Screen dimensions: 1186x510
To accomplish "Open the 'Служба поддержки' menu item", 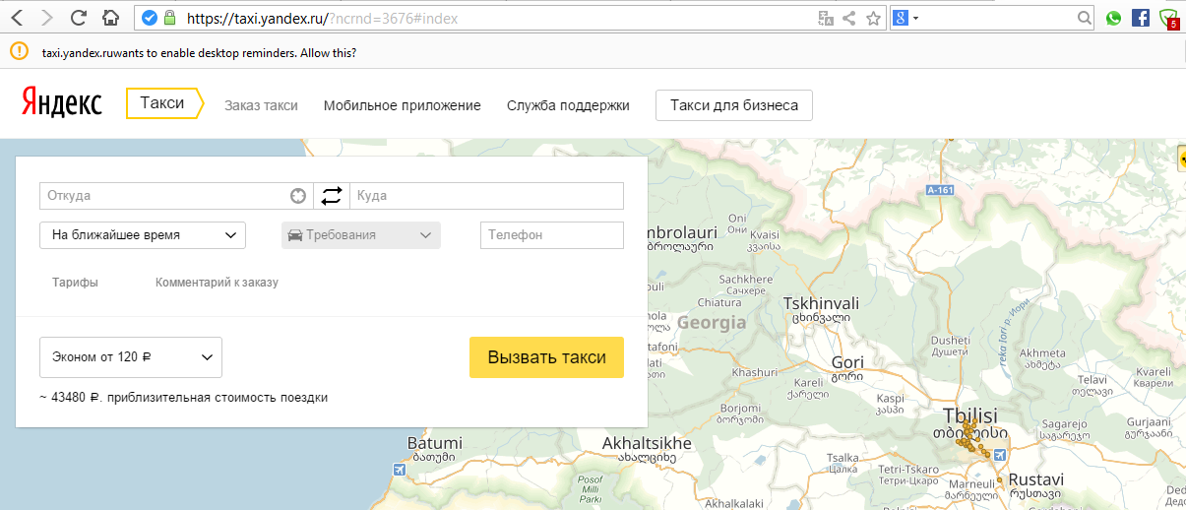I will (568, 105).
